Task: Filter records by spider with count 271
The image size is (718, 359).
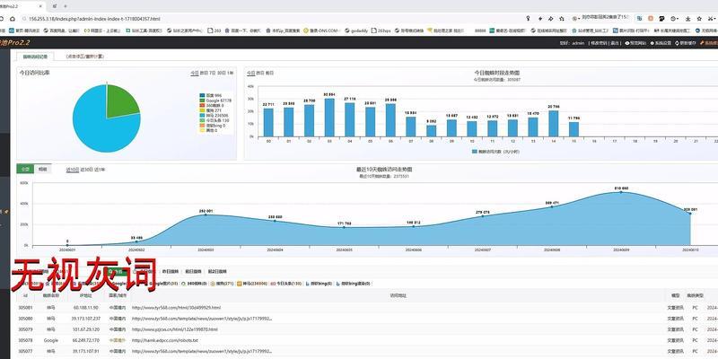Action: pyautogui.click(x=222, y=284)
